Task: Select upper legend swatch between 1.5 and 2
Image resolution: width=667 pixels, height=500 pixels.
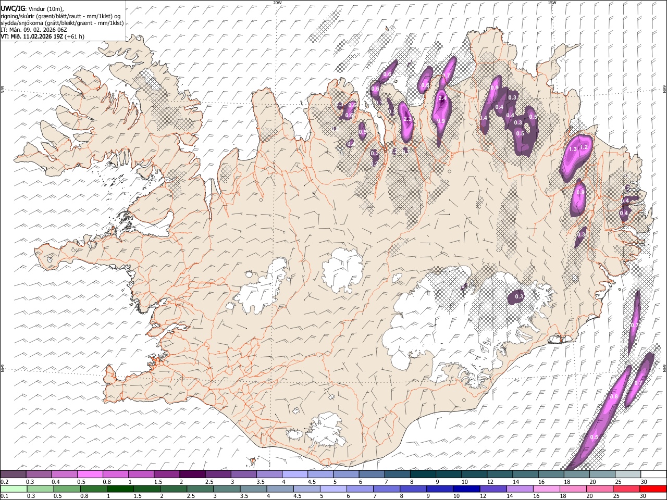Action: (167, 474)
